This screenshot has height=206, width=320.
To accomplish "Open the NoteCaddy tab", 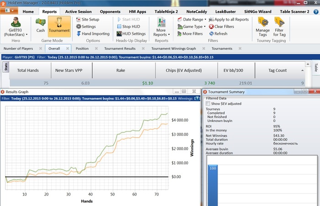I will point(197,11).
